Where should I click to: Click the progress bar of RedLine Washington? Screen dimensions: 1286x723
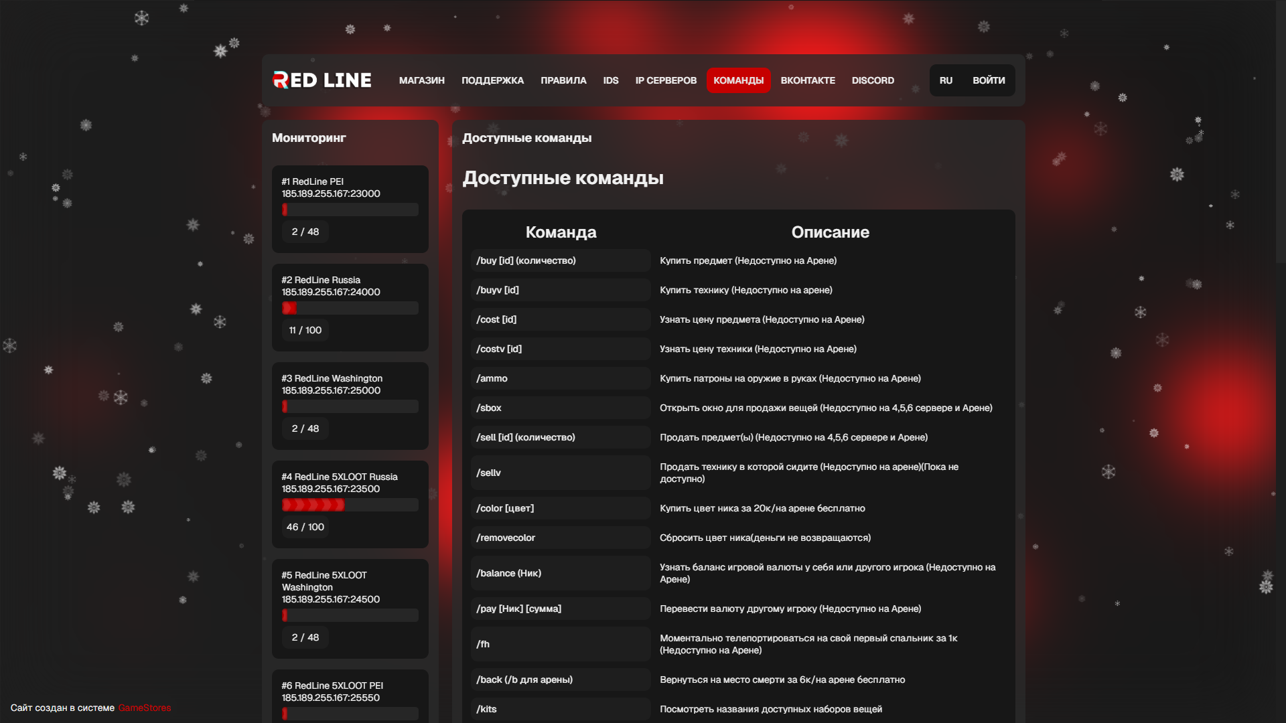[349, 406]
